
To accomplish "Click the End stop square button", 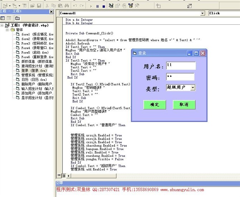I will tap(104, 6).
